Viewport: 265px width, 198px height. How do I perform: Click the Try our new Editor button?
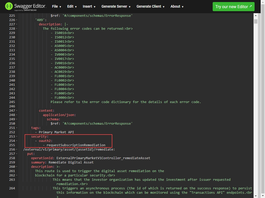coord(233,7)
